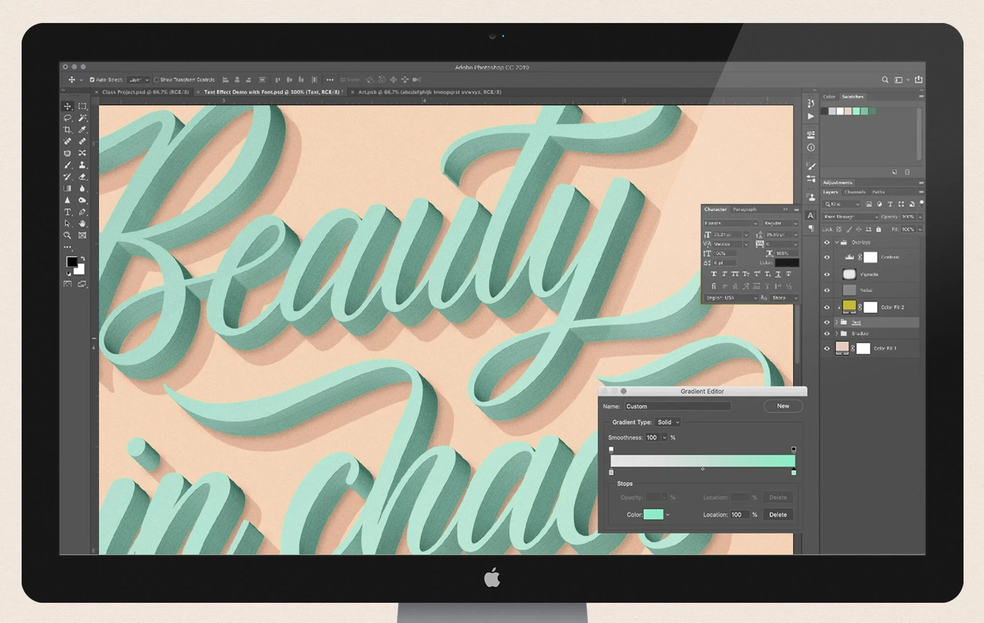Image resolution: width=984 pixels, height=623 pixels.
Task: Delete swatch using trash icon in Swatches
Action: pyautogui.click(x=907, y=172)
